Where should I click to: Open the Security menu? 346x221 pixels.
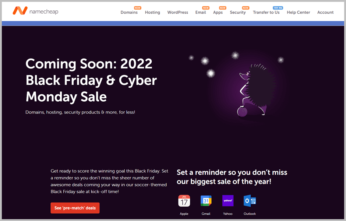pos(238,13)
